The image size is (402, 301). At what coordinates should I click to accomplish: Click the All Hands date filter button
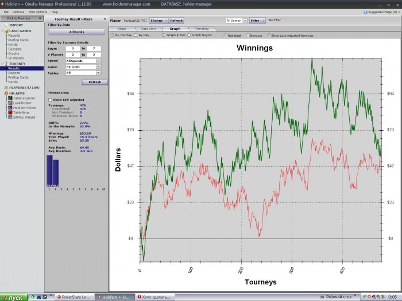point(76,32)
